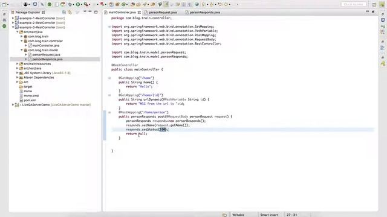The image size is (387, 217).
Task: Click the green circle icon on the left trim
Action: pos(4,26)
